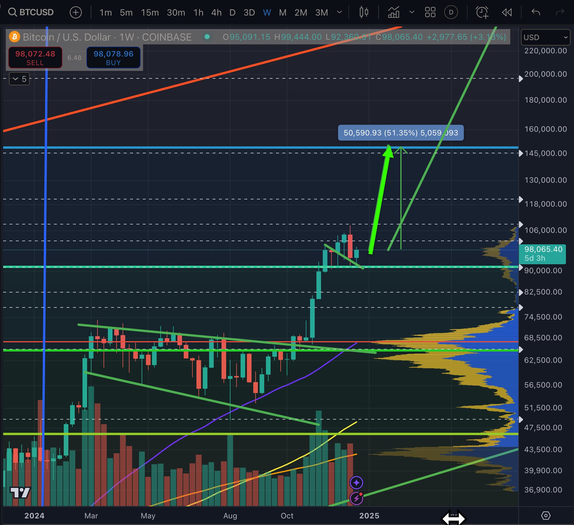Click the undo arrow icon
The width and height of the screenshot is (574, 525).
[x=536, y=12]
